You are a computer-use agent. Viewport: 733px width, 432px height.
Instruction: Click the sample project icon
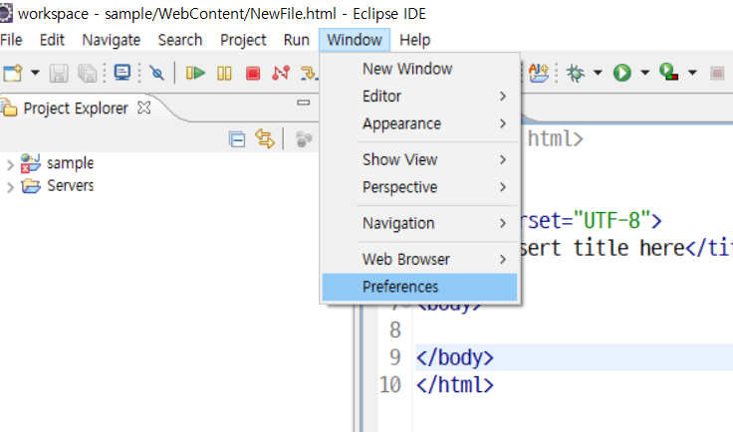(x=31, y=163)
